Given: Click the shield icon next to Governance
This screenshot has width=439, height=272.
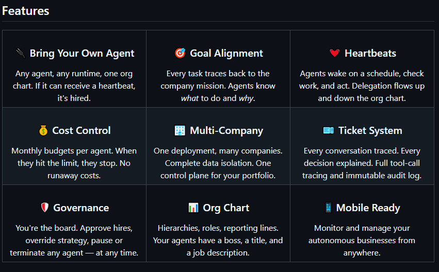Looking at the screenshot, I should coord(44,208).
